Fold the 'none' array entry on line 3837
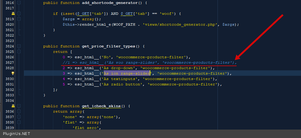The height and width of the screenshot is (138, 301). coord(19,117)
